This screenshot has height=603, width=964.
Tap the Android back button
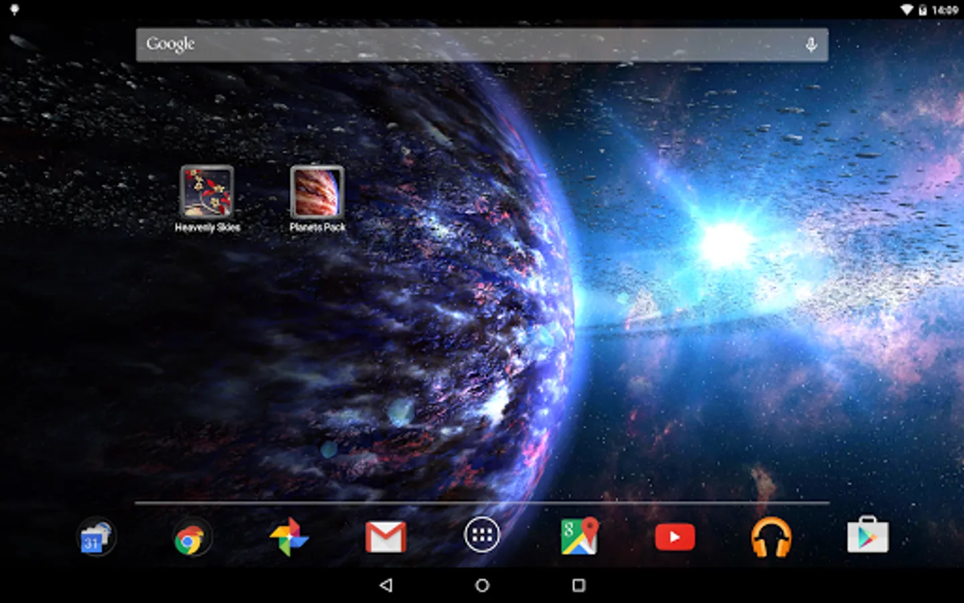click(386, 586)
